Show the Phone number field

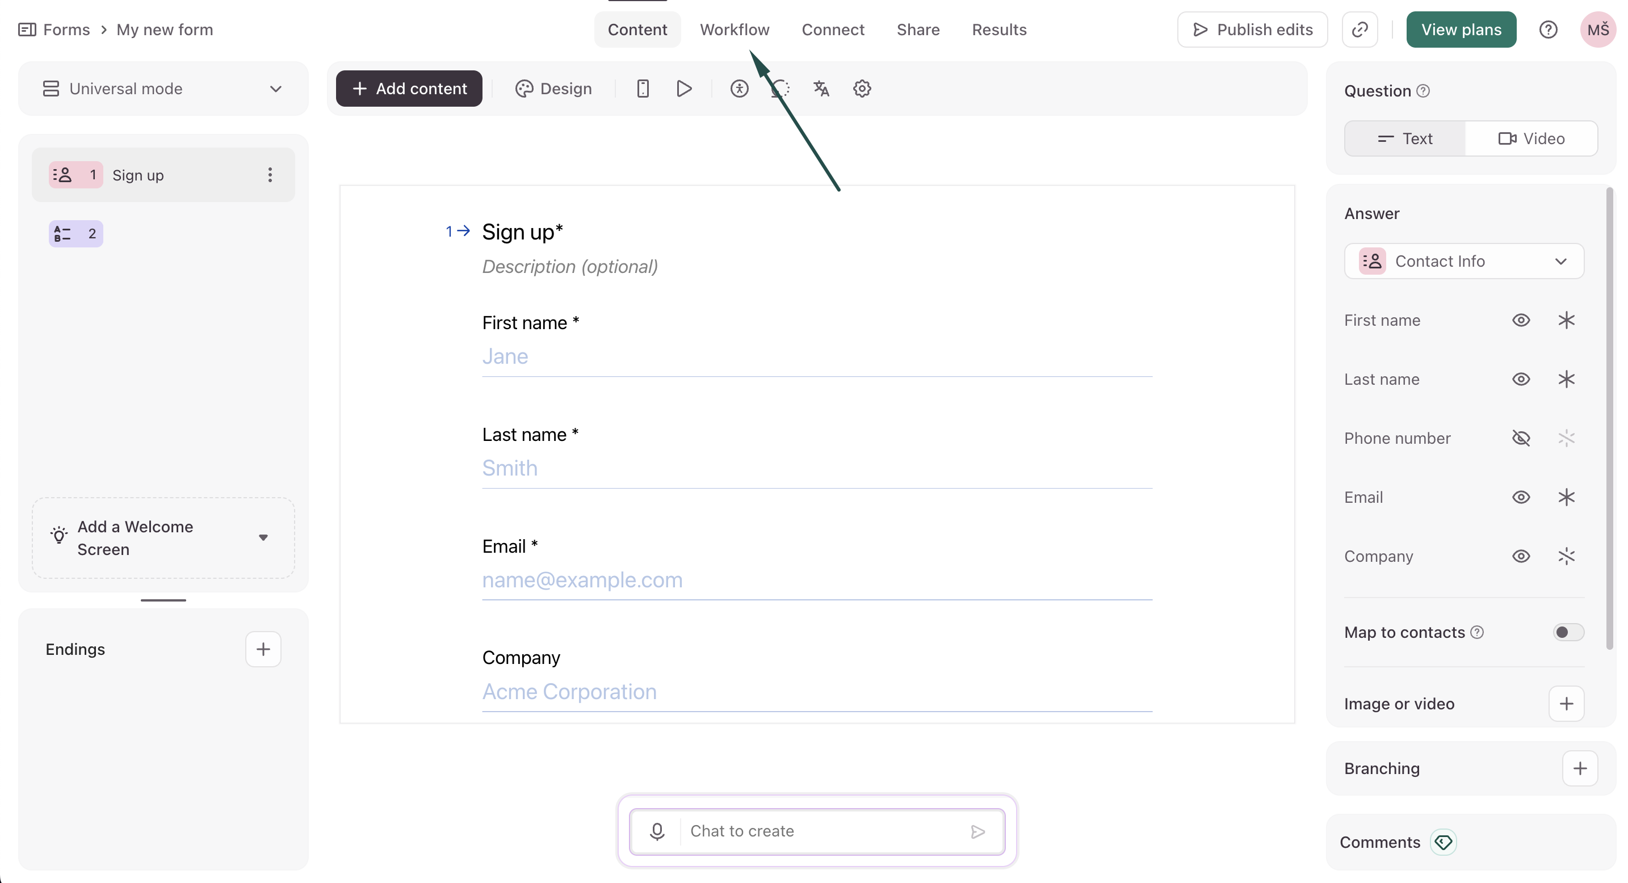(1521, 438)
